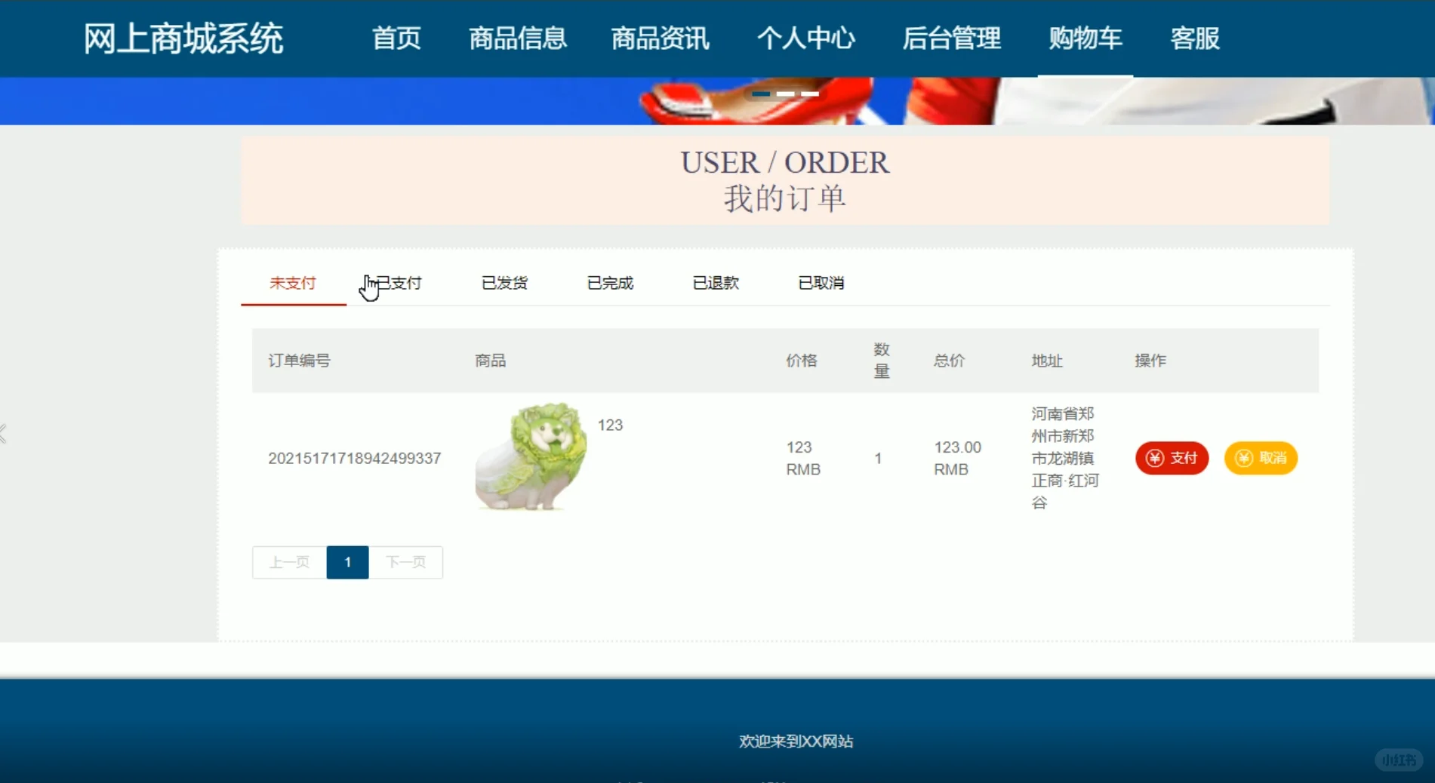Click the yen icon inside the yellow 取消 button

coord(1243,458)
